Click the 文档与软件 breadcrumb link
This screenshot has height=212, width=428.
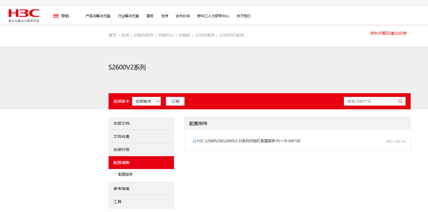[x=144, y=35]
